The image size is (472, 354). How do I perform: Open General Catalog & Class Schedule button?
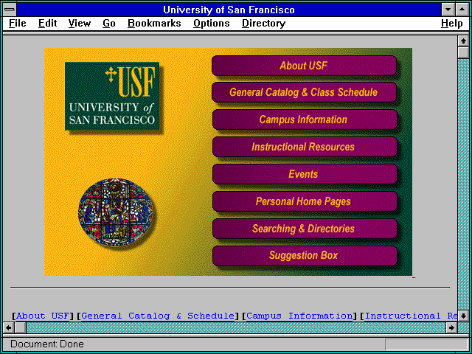tap(304, 92)
